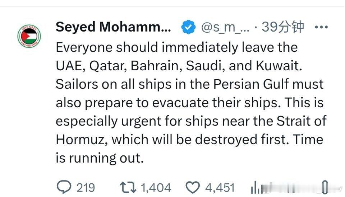345x197 pixels.
Task: Click the 4,451 likes count
Action: click(x=220, y=187)
